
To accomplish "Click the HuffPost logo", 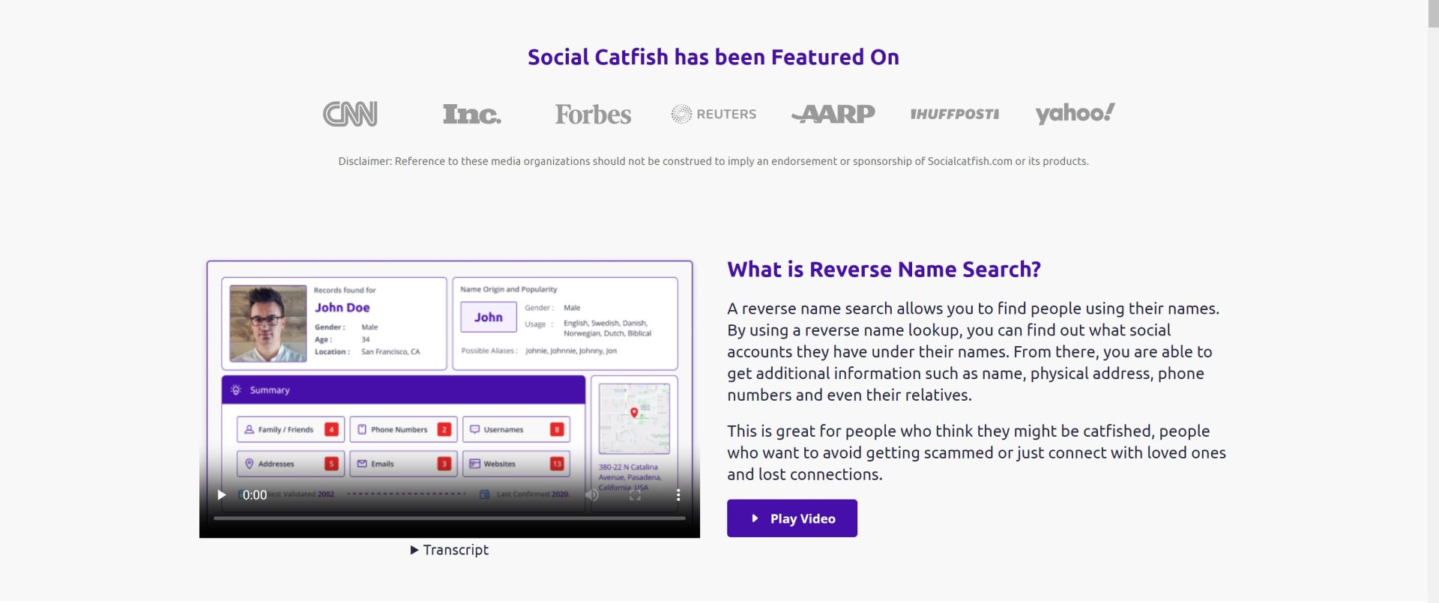I will click(x=954, y=114).
